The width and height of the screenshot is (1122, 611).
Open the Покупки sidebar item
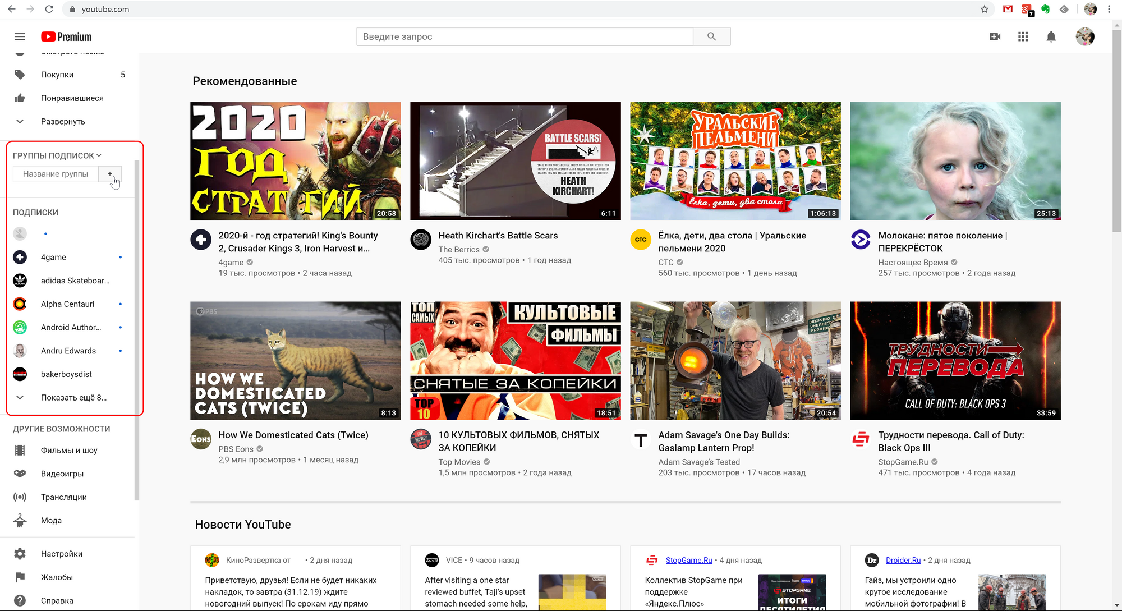tap(57, 74)
